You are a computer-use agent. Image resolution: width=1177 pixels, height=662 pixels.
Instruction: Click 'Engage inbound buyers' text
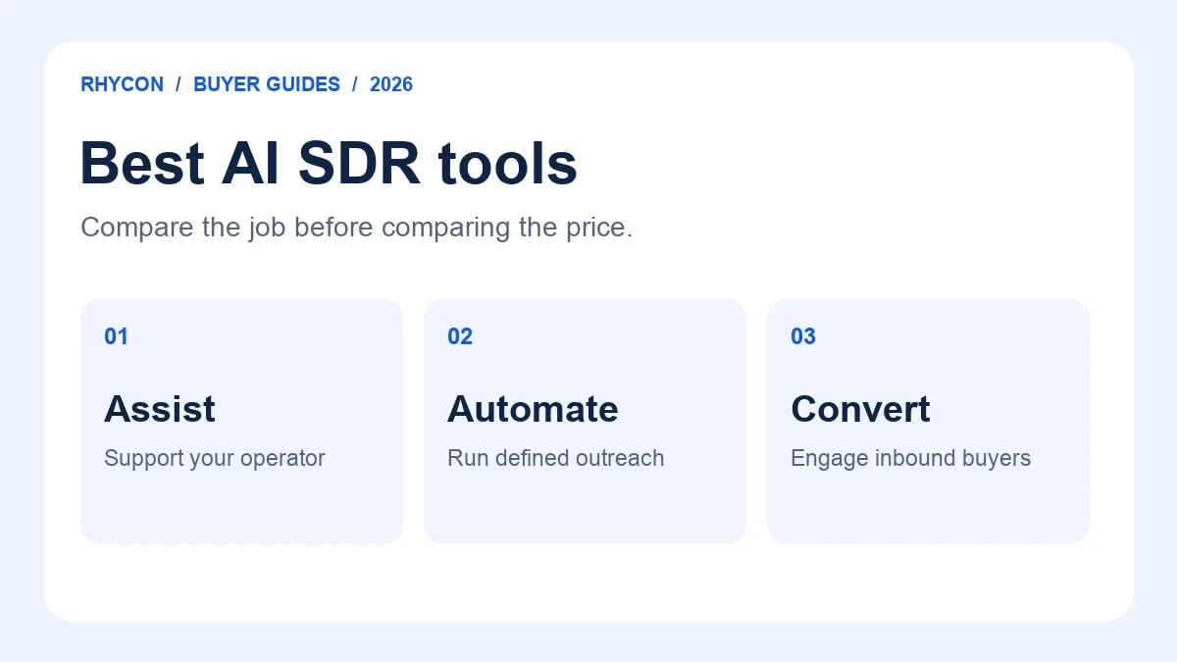click(x=911, y=458)
